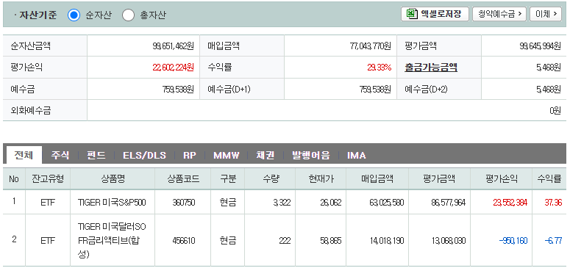Open the ELS/DLS tab
The image size is (570, 268).
pos(144,156)
